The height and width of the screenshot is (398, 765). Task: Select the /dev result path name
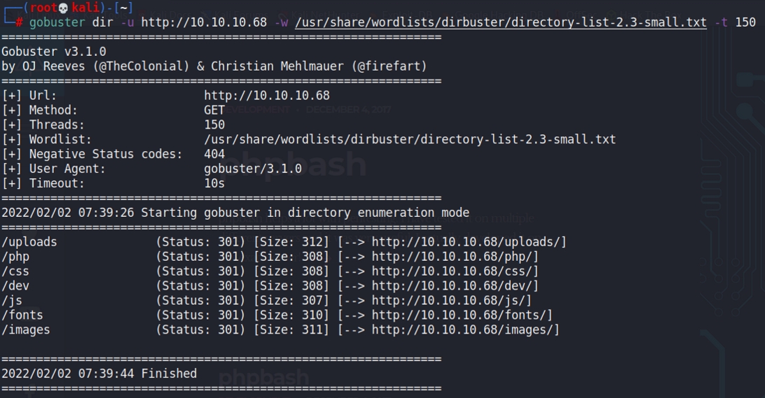15,286
